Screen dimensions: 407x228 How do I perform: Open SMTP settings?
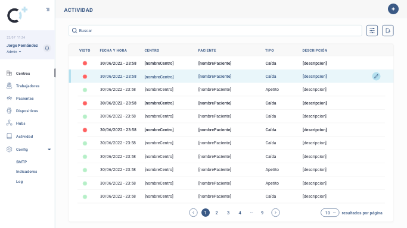coord(21,162)
